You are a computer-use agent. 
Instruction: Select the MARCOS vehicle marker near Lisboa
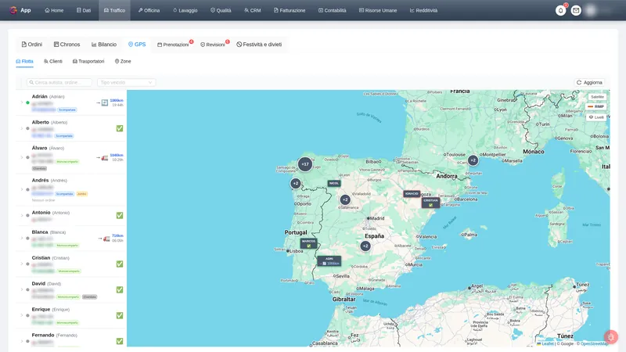pos(308,243)
